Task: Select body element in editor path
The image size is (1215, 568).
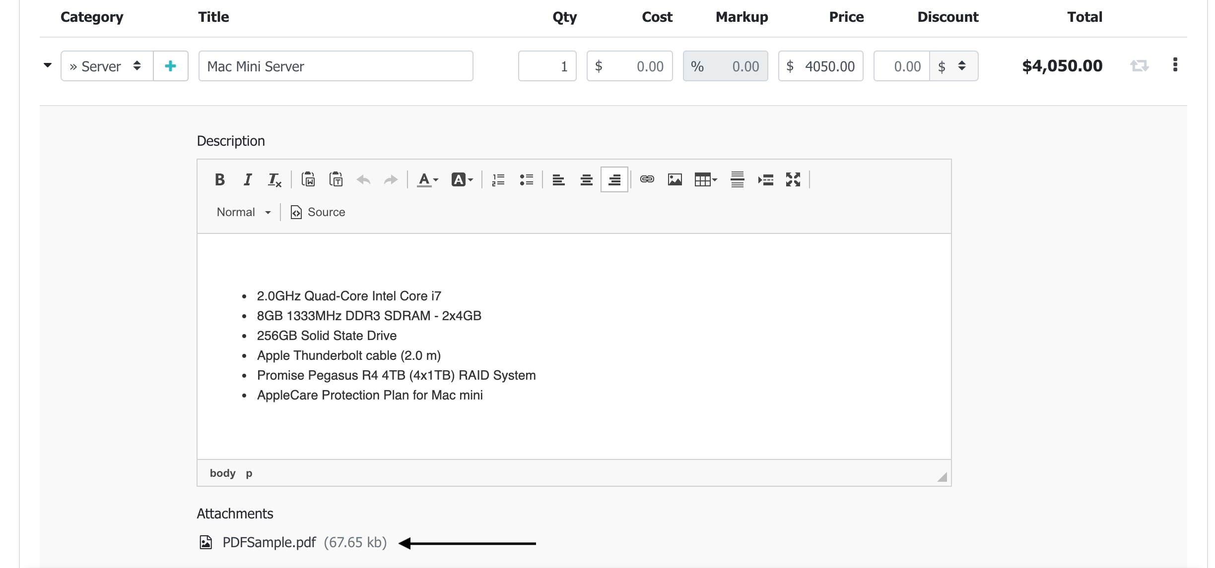Action: [x=222, y=473]
